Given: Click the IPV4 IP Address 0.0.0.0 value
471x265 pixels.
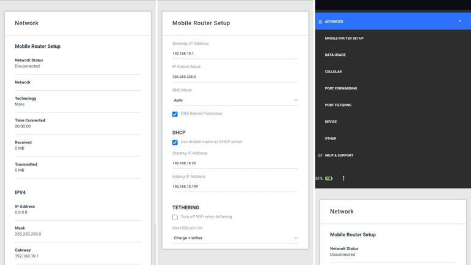Looking at the screenshot, I should (21, 212).
